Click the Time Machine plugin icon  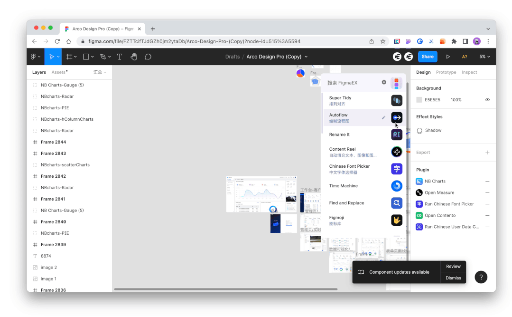[397, 186]
